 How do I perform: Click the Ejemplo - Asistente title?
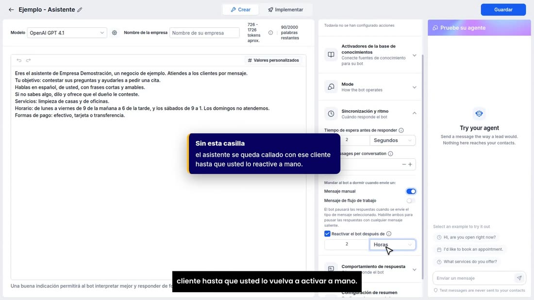(47, 10)
